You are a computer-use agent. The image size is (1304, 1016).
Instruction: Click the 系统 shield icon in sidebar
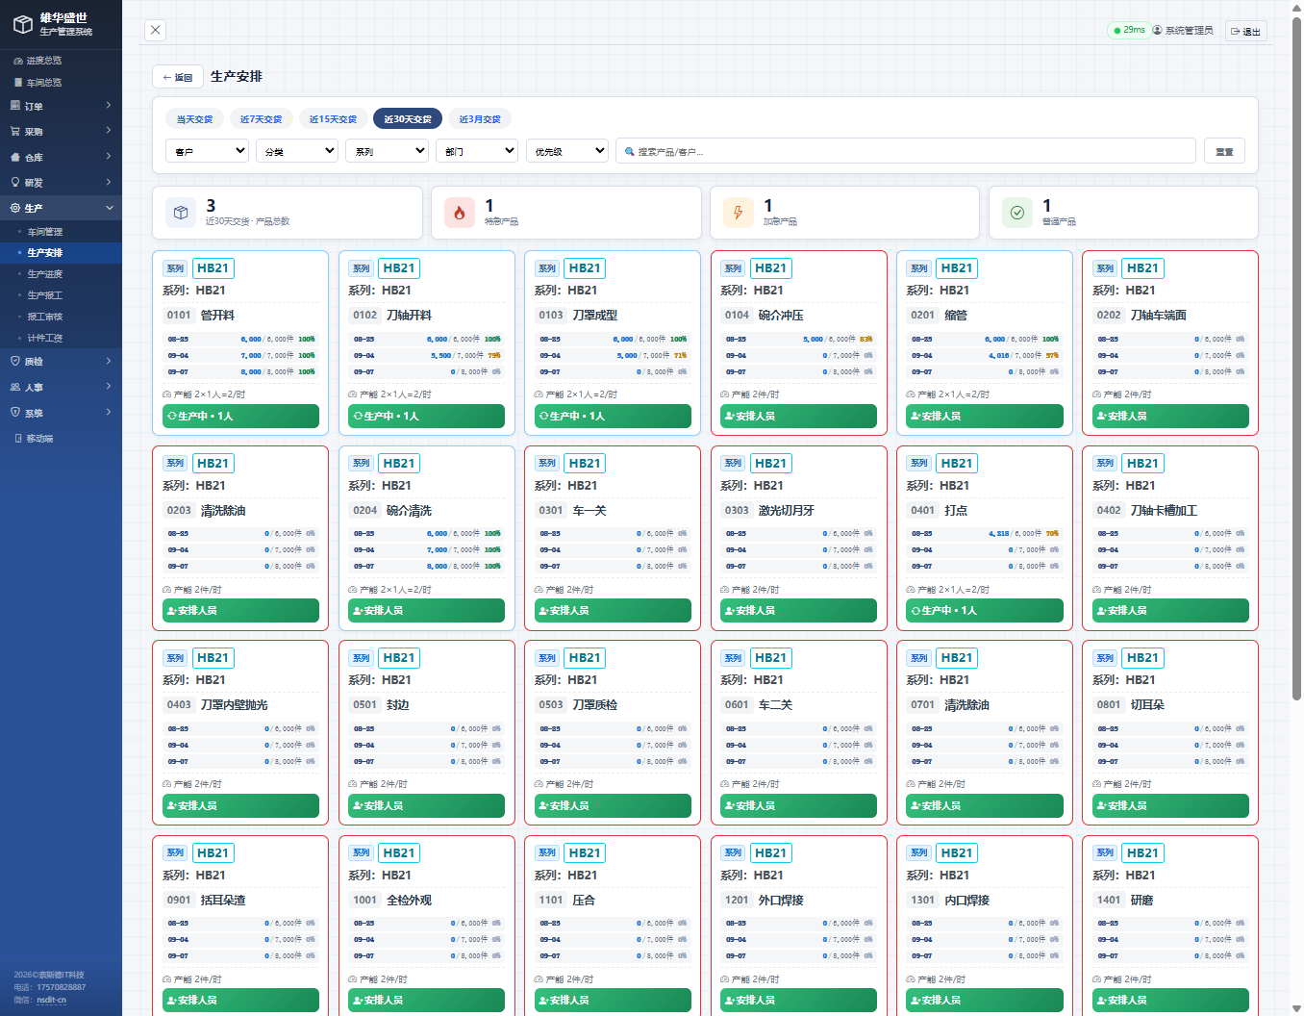pyautogui.click(x=15, y=412)
